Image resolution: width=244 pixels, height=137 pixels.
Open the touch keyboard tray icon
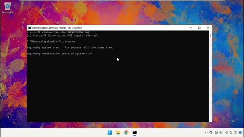click(x=236, y=132)
